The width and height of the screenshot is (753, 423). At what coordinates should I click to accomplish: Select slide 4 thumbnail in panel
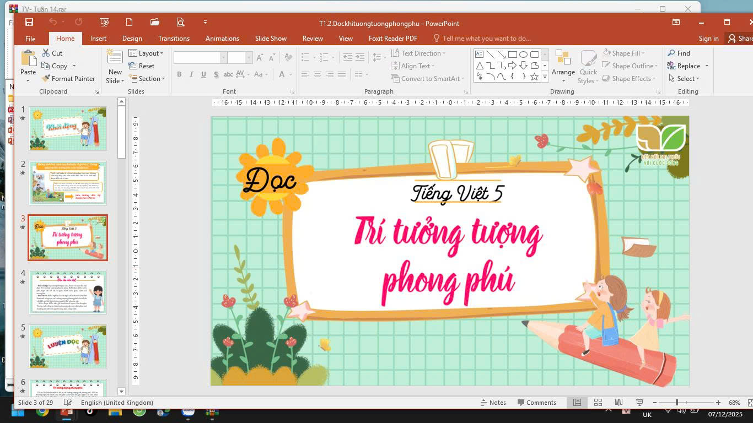click(68, 292)
